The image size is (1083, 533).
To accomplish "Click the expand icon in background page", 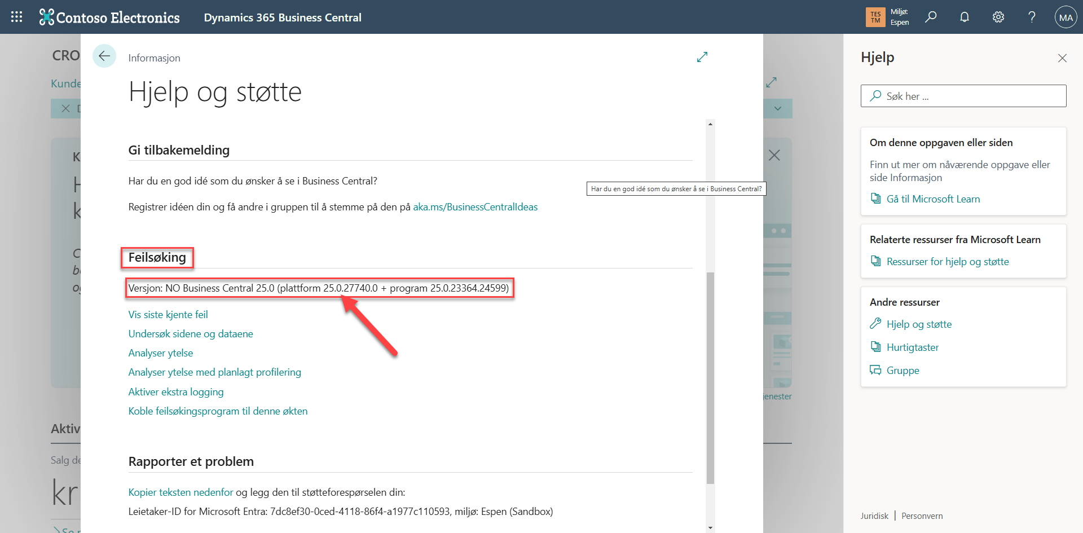I will point(772,82).
